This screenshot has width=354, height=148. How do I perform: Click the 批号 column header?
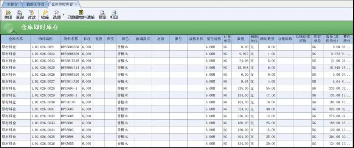coord(179,39)
